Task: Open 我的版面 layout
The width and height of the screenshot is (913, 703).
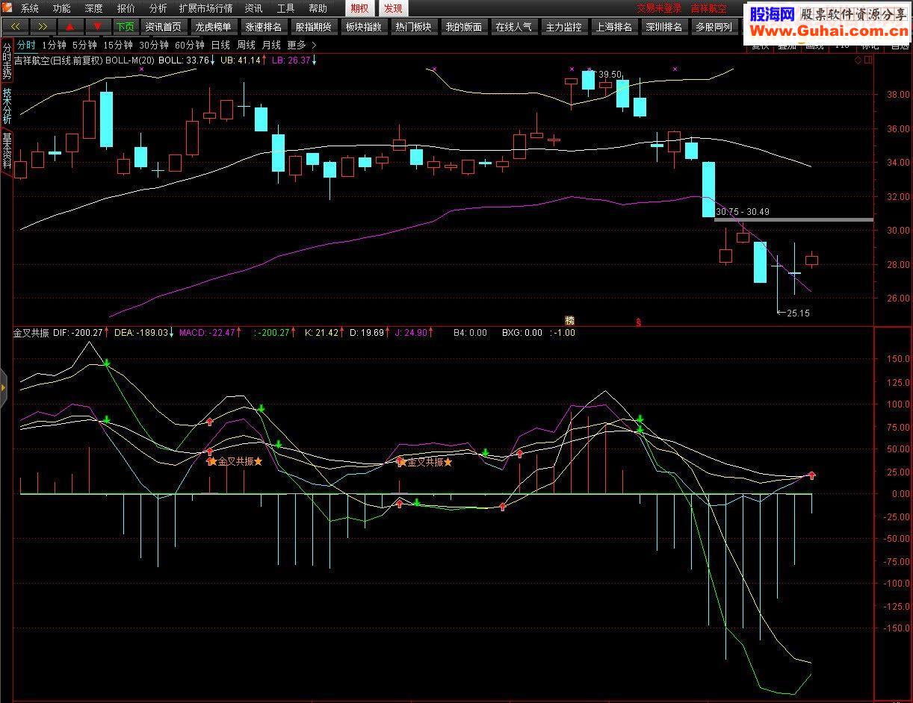Action: 463,27
